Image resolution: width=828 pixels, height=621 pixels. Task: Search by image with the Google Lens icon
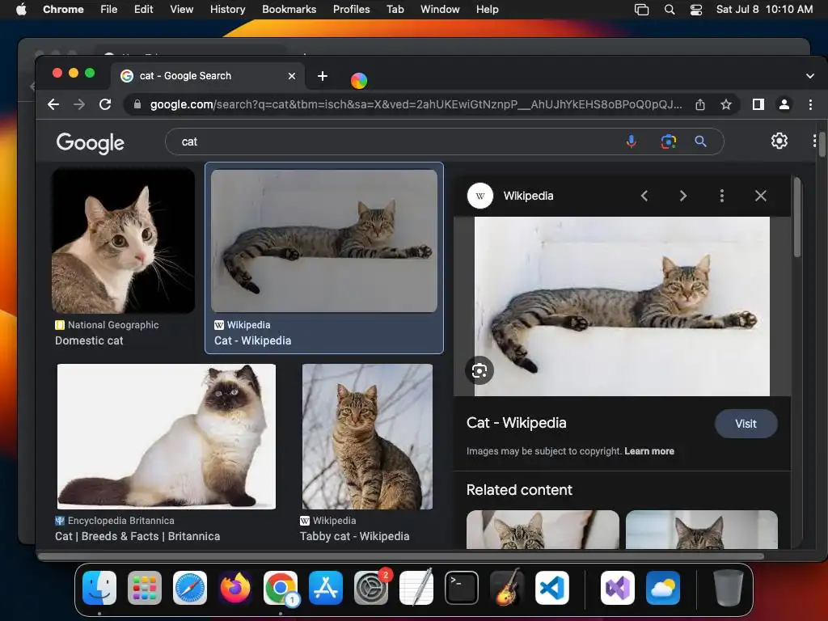[669, 142]
